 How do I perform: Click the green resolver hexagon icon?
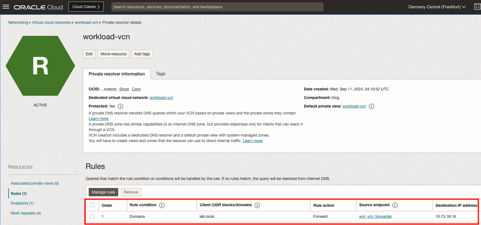pos(40,66)
